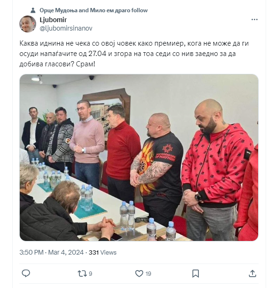Like the tweet with the heart icon
The image size is (268, 288).
[x=139, y=273]
